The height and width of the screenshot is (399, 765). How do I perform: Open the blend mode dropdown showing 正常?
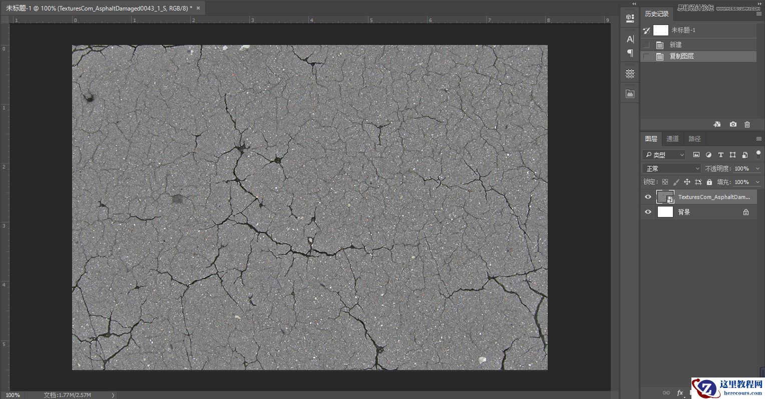[x=671, y=168]
